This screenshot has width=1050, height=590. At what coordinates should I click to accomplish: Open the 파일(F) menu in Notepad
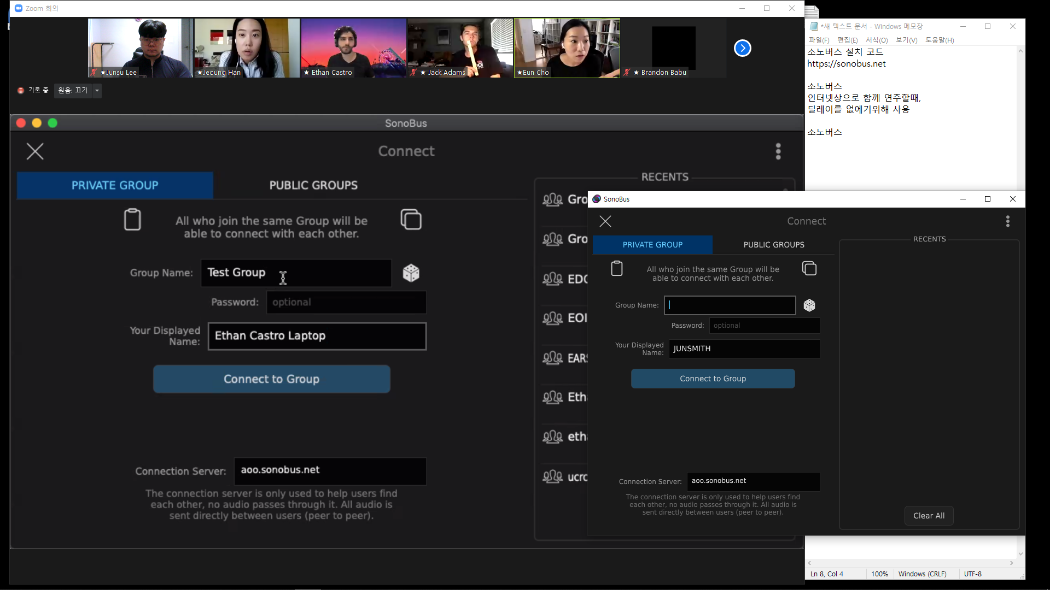coord(819,40)
